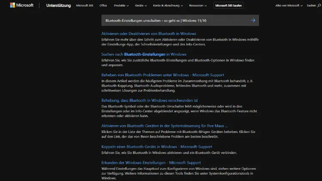Screen dimensions: 322x181
Task: Open Aktivieren oder Deaktivieren von Bluetooth link
Action: (149, 33)
